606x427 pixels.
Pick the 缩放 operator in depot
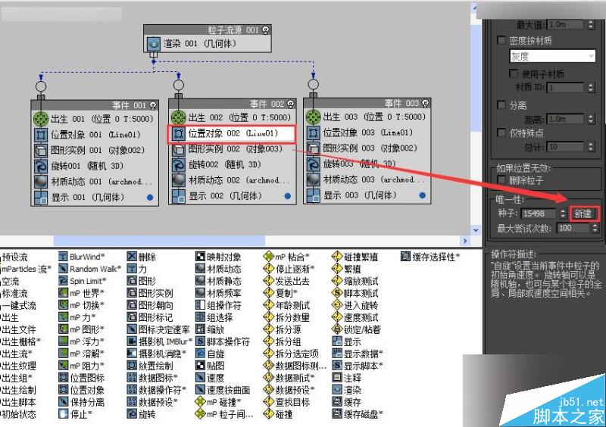(x=211, y=329)
